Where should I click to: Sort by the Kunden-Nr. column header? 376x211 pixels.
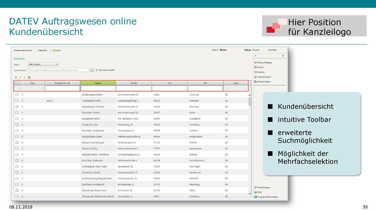[x=62, y=83]
